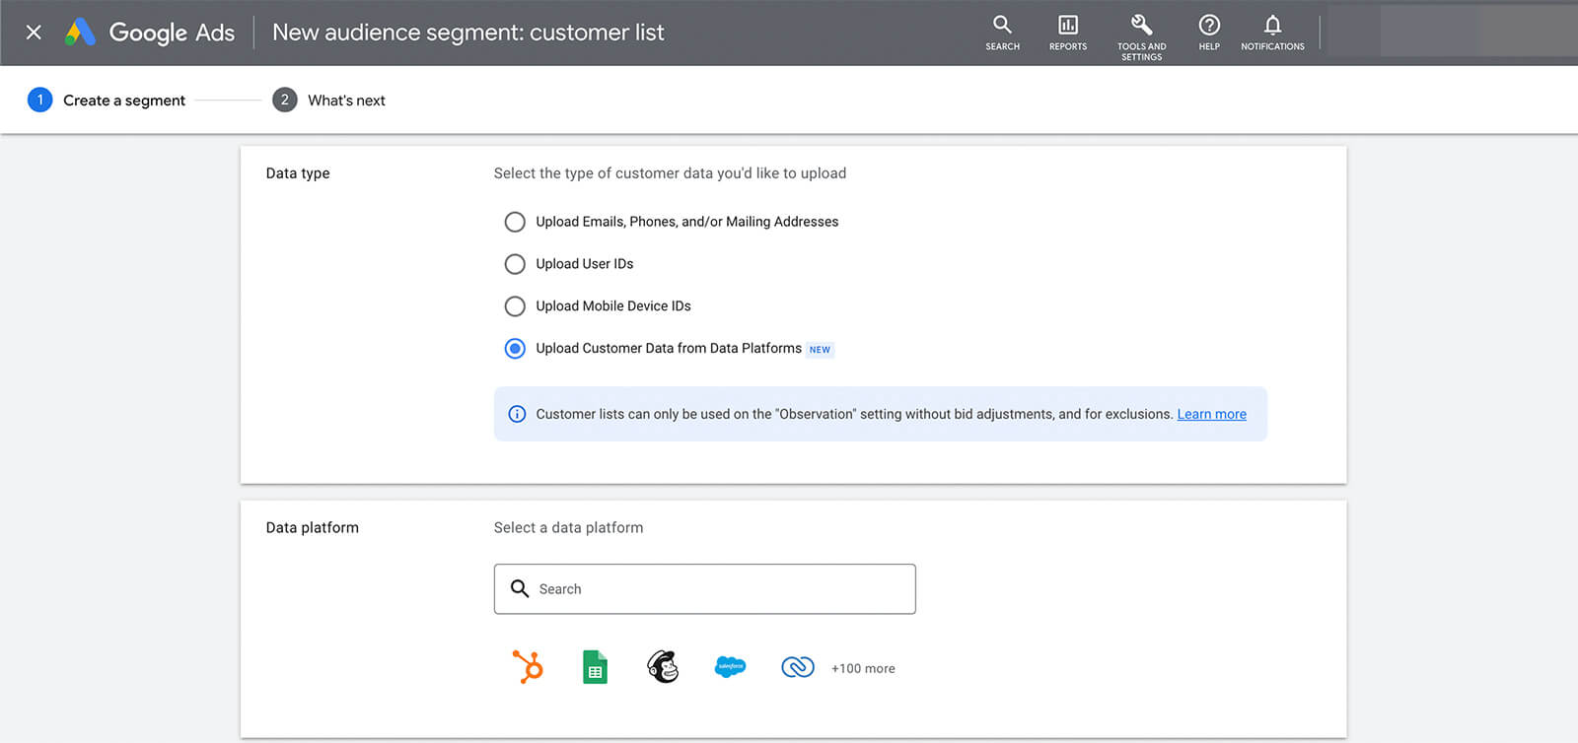
Task: Click the NEW badge beside Data Platforms
Action: pyautogui.click(x=820, y=350)
